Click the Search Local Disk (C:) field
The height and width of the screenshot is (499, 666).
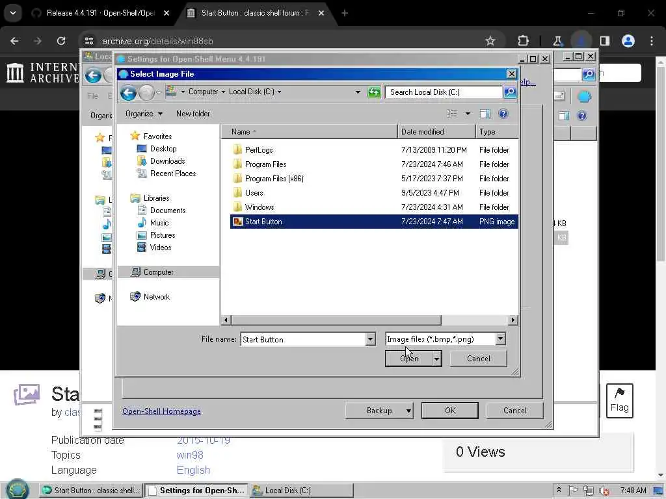(444, 92)
